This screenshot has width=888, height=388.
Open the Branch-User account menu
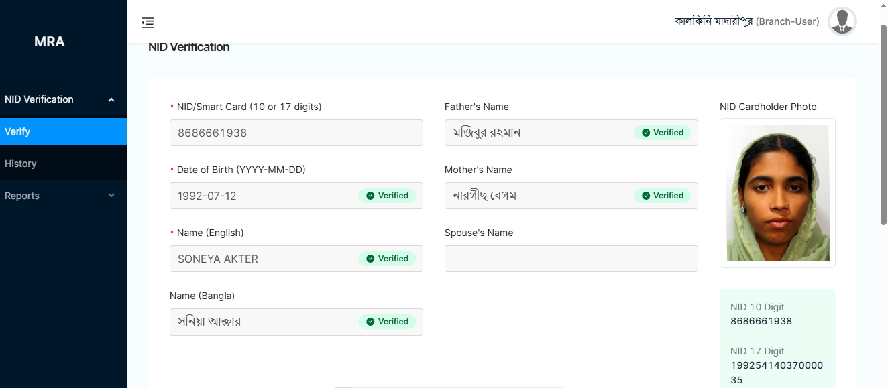pos(746,21)
